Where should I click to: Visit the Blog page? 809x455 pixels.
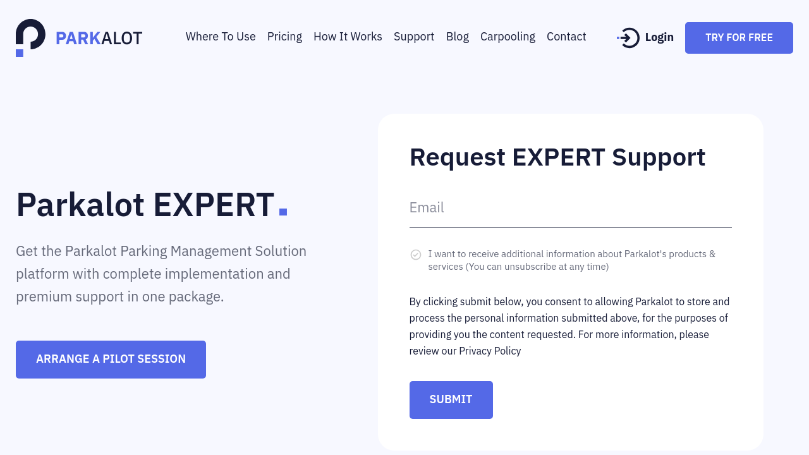click(458, 37)
